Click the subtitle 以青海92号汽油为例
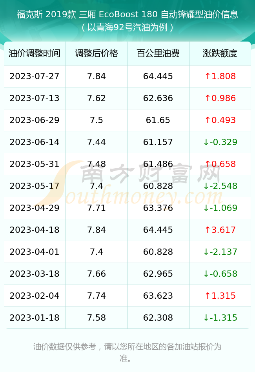 127,27
